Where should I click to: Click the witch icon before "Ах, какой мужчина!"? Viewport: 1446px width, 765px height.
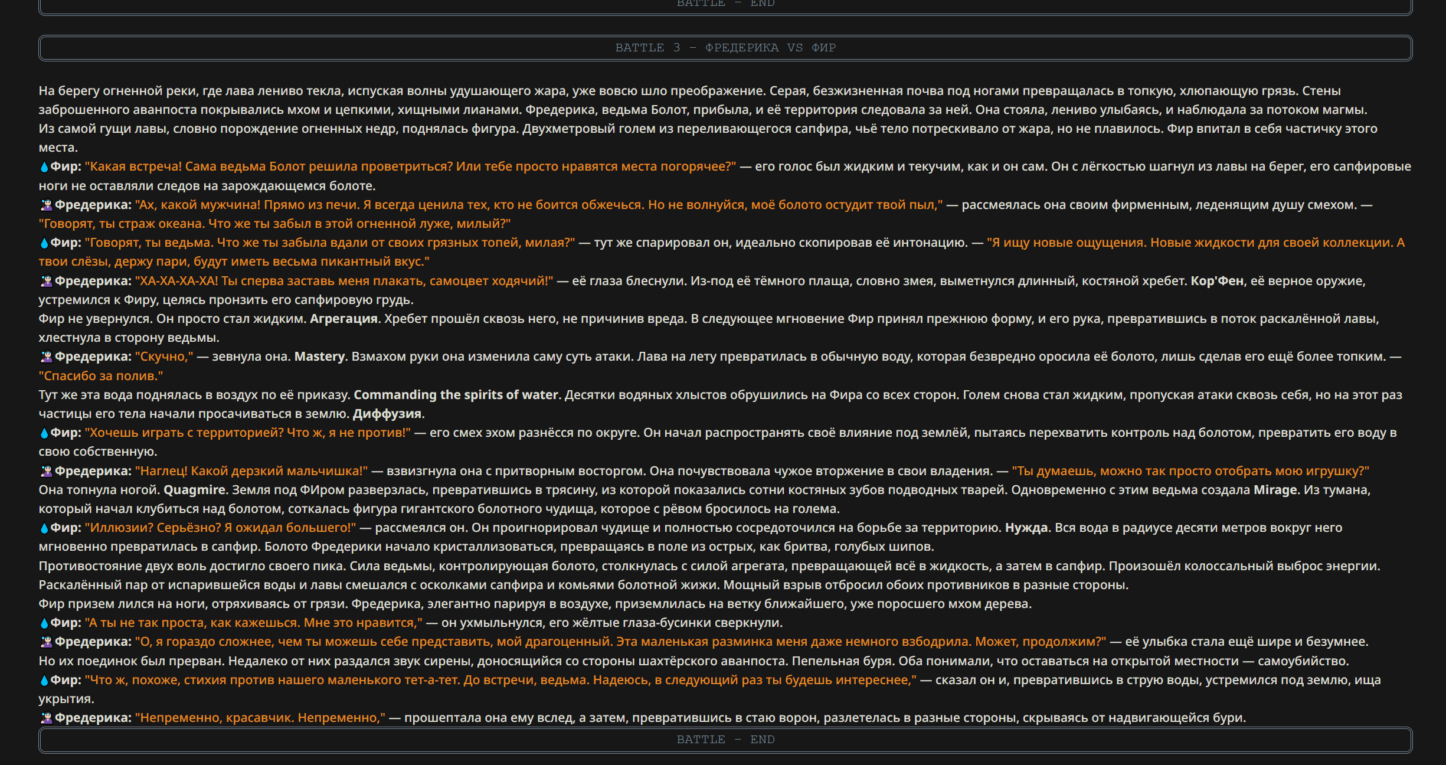(x=46, y=205)
